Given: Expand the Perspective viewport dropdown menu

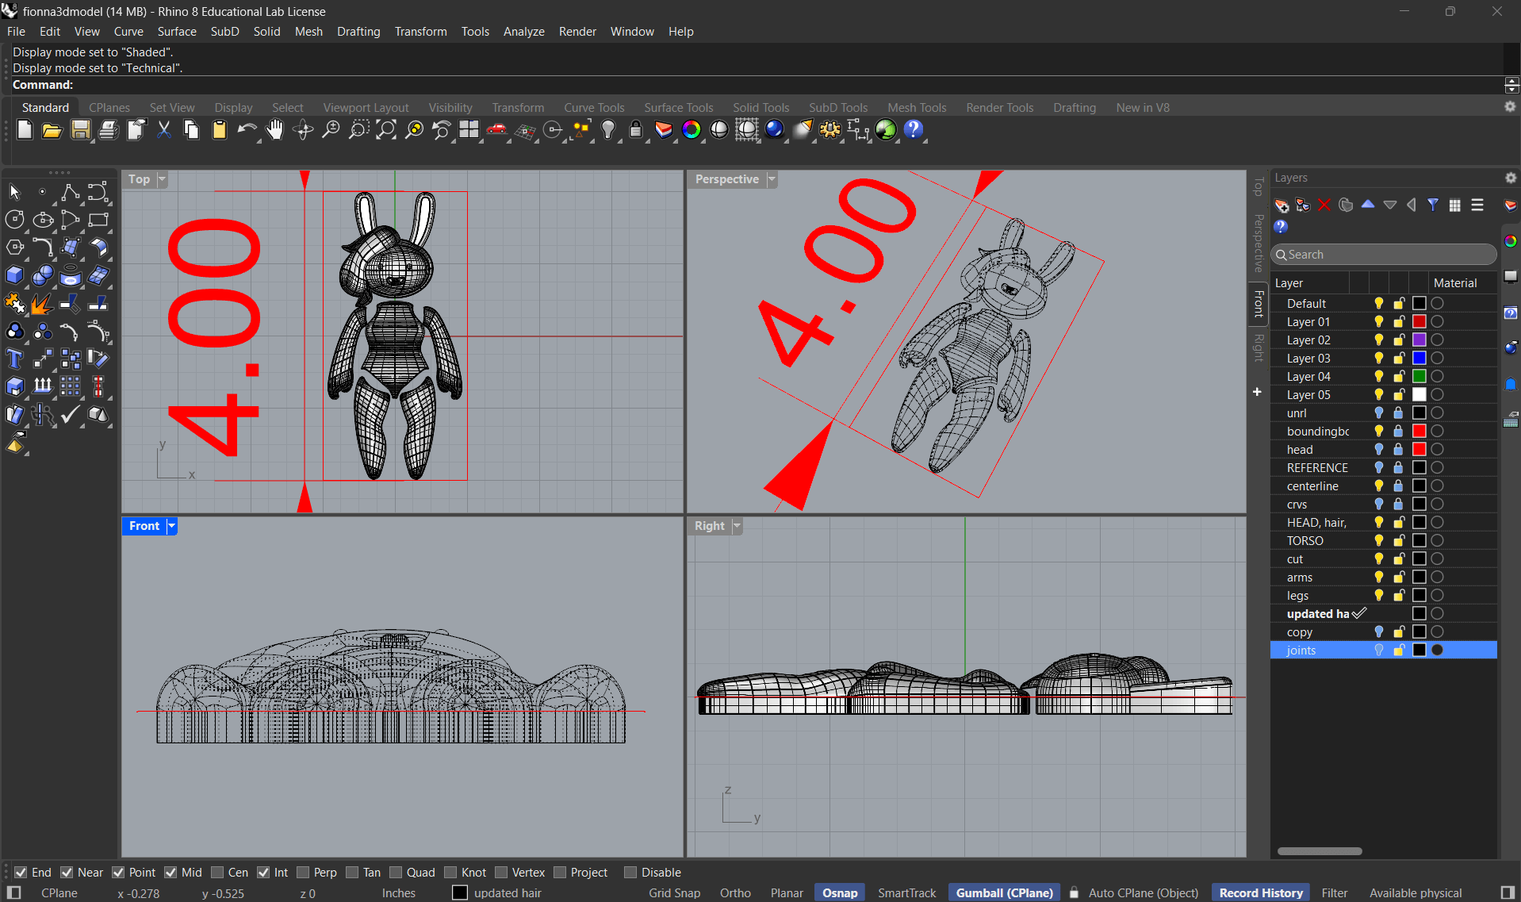Looking at the screenshot, I should pos(772,179).
